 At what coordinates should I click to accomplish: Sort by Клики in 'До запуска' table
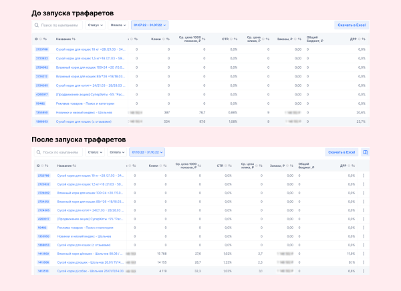(x=168, y=39)
